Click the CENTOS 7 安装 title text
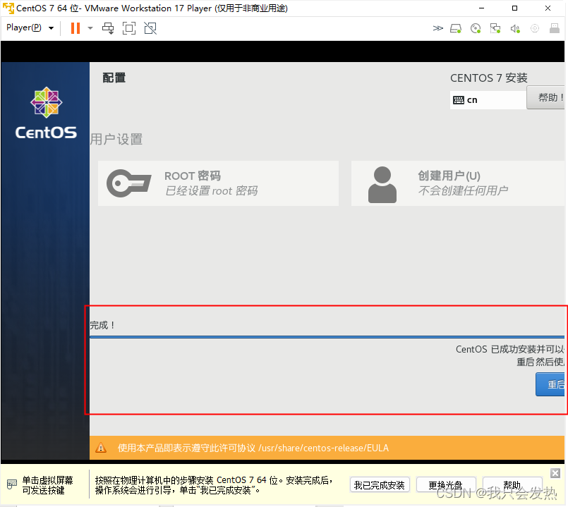 click(488, 78)
